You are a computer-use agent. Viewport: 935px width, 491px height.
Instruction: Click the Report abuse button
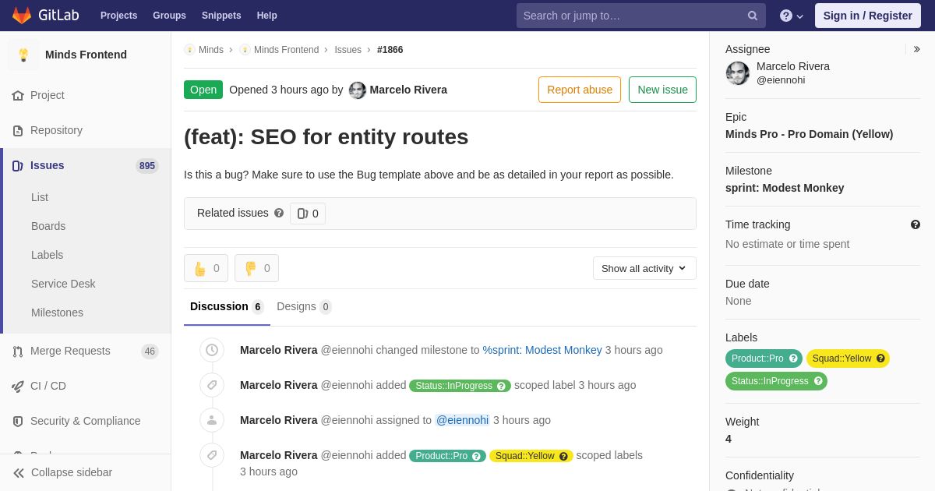(580, 90)
